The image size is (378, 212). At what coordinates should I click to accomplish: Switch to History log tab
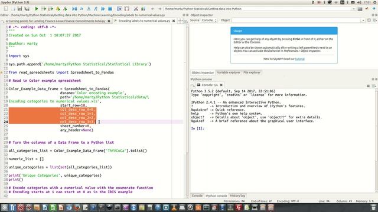[237, 196]
